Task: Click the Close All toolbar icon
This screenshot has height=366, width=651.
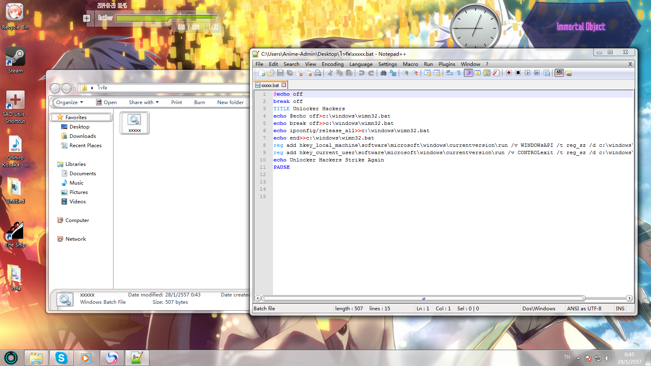Action: pyautogui.click(x=308, y=73)
